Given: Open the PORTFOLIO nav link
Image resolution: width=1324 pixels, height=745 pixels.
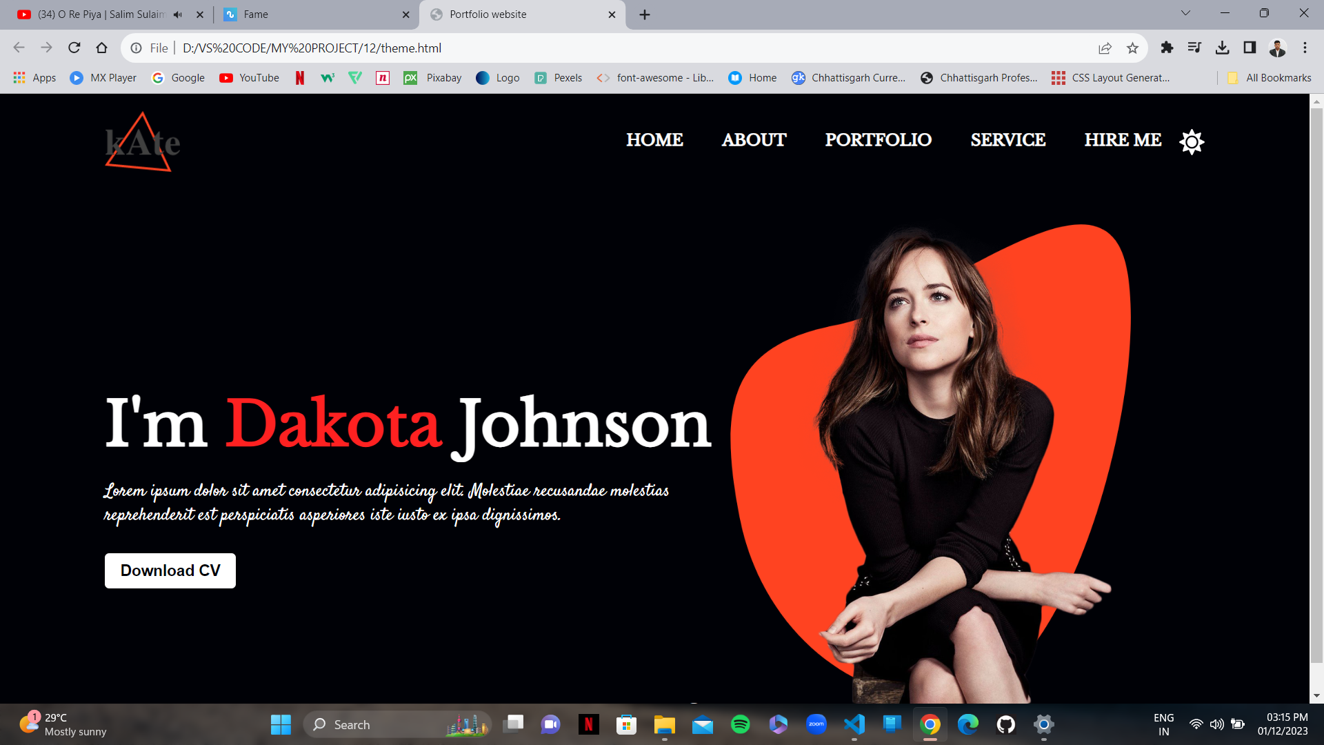Looking at the screenshot, I should pos(878,140).
